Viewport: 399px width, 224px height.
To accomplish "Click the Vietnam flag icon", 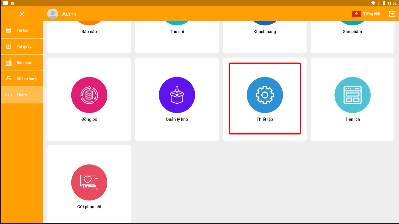I will click(356, 14).
